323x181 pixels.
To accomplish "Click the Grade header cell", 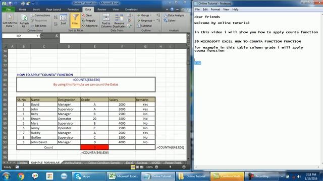I will [94, 100].
